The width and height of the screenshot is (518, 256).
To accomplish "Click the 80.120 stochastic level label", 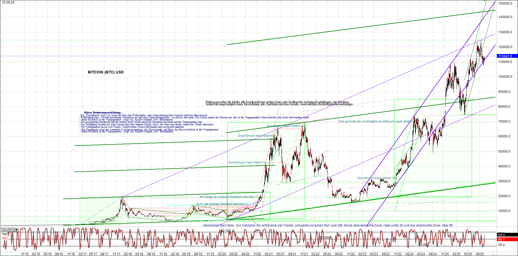I will (x=225, y=231).
